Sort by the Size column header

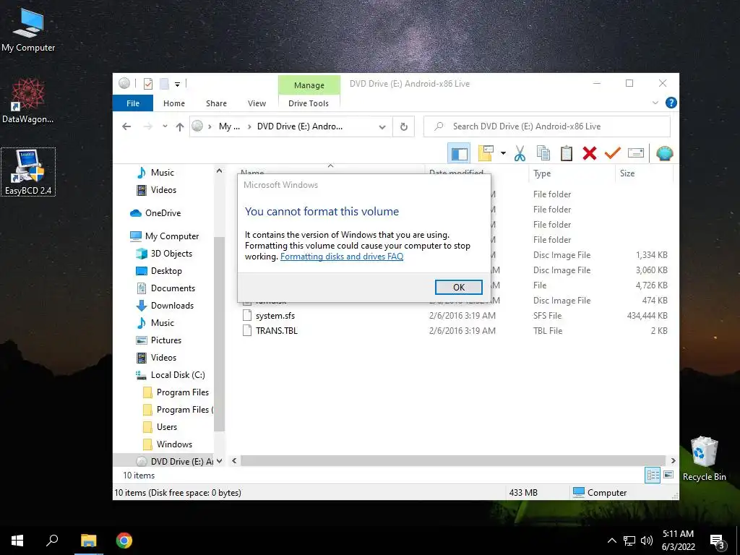644,173
